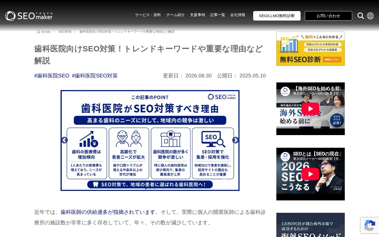The height and width of the screenshot is (237, 379).
Task: Click the last breadcrumb article title
Action: pyautogui.click(x=127, y=32)
